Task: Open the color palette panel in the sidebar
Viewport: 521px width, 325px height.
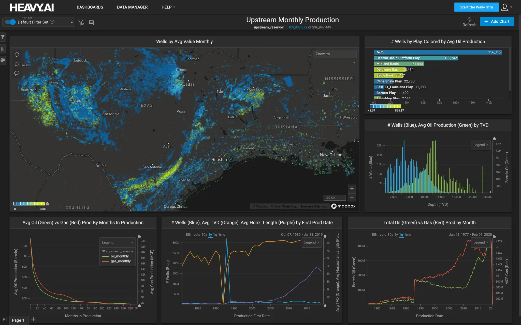Action: [x=3, y=60]
